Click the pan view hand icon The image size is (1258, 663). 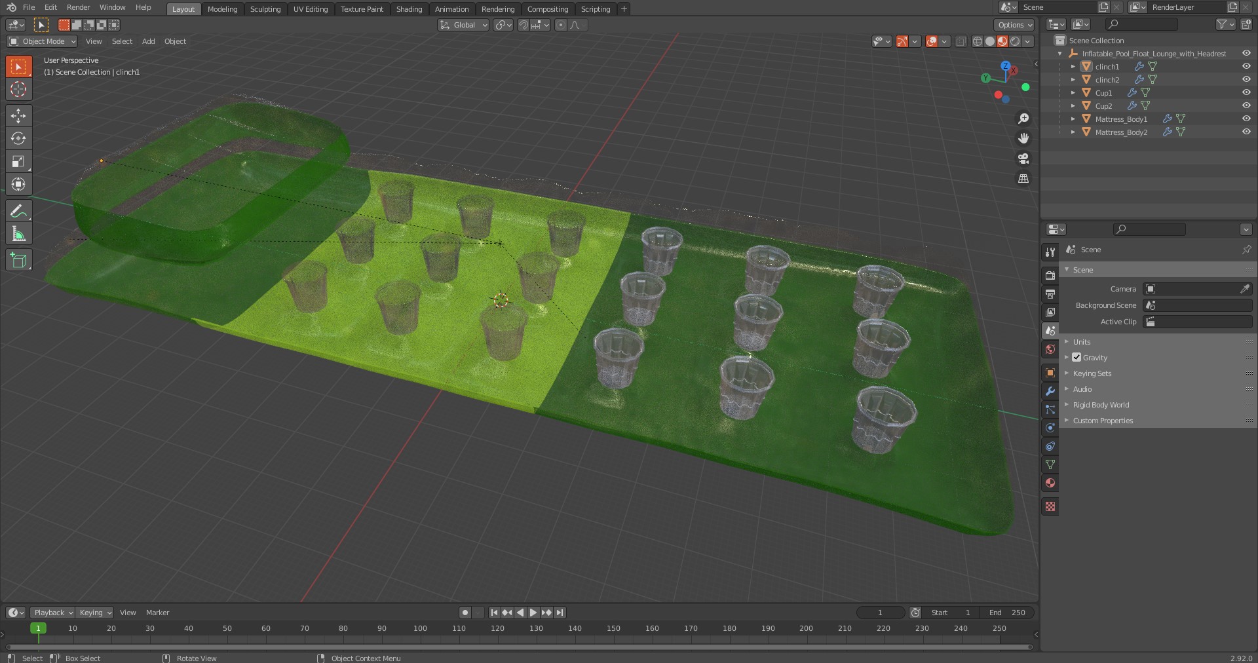(1023, 138)
